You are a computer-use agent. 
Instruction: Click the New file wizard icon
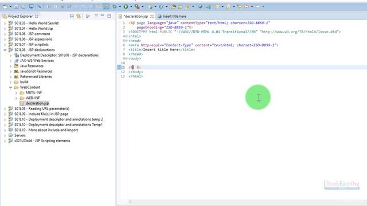click(5, 7)
